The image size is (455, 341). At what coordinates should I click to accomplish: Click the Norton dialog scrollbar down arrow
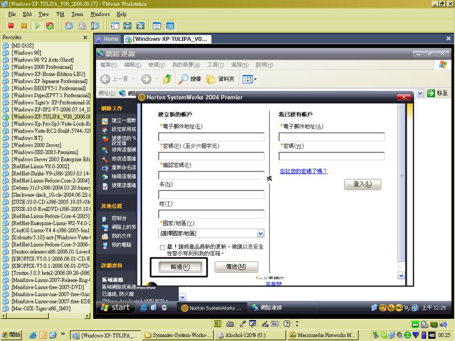click(x=402, y=276)
